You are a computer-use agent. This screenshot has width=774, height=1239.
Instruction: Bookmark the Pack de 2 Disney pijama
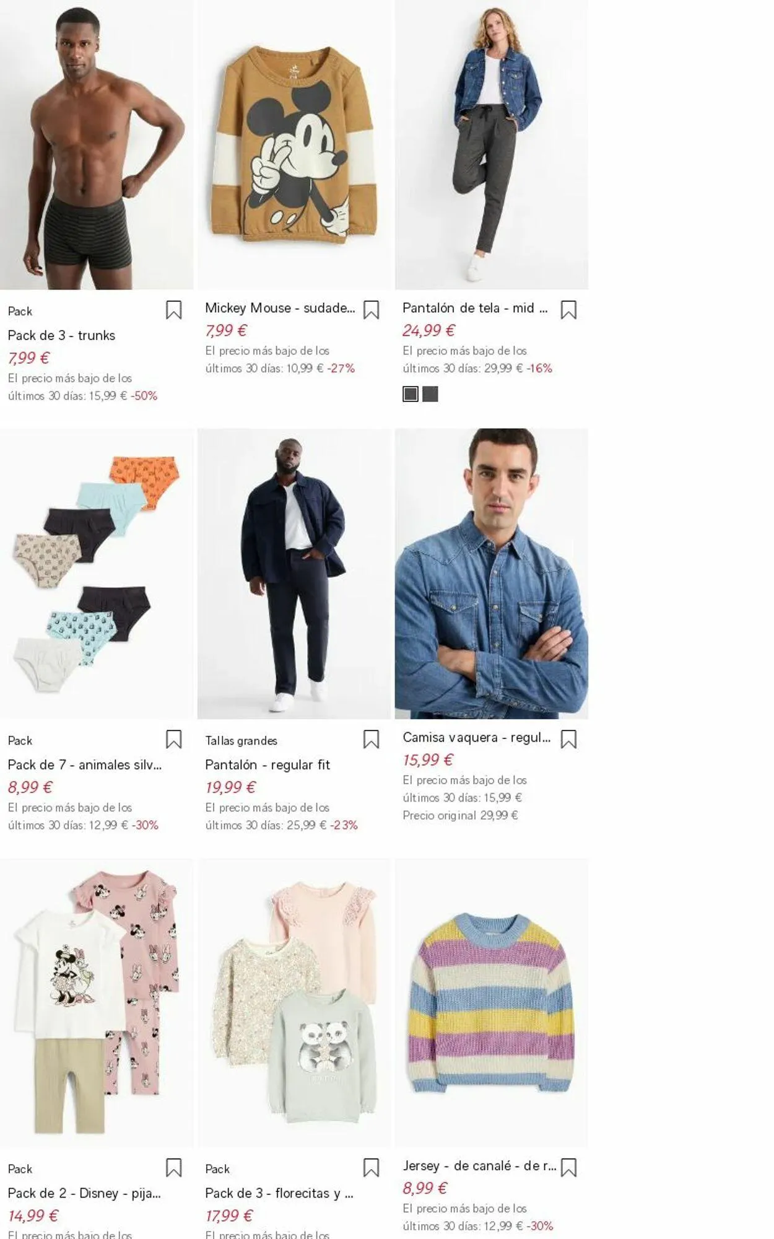(173, 1168)
